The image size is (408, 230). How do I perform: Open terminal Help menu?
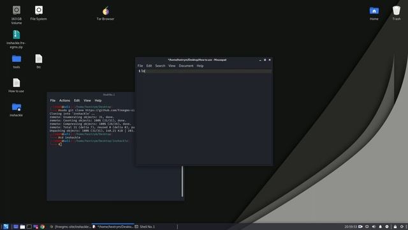98,100
